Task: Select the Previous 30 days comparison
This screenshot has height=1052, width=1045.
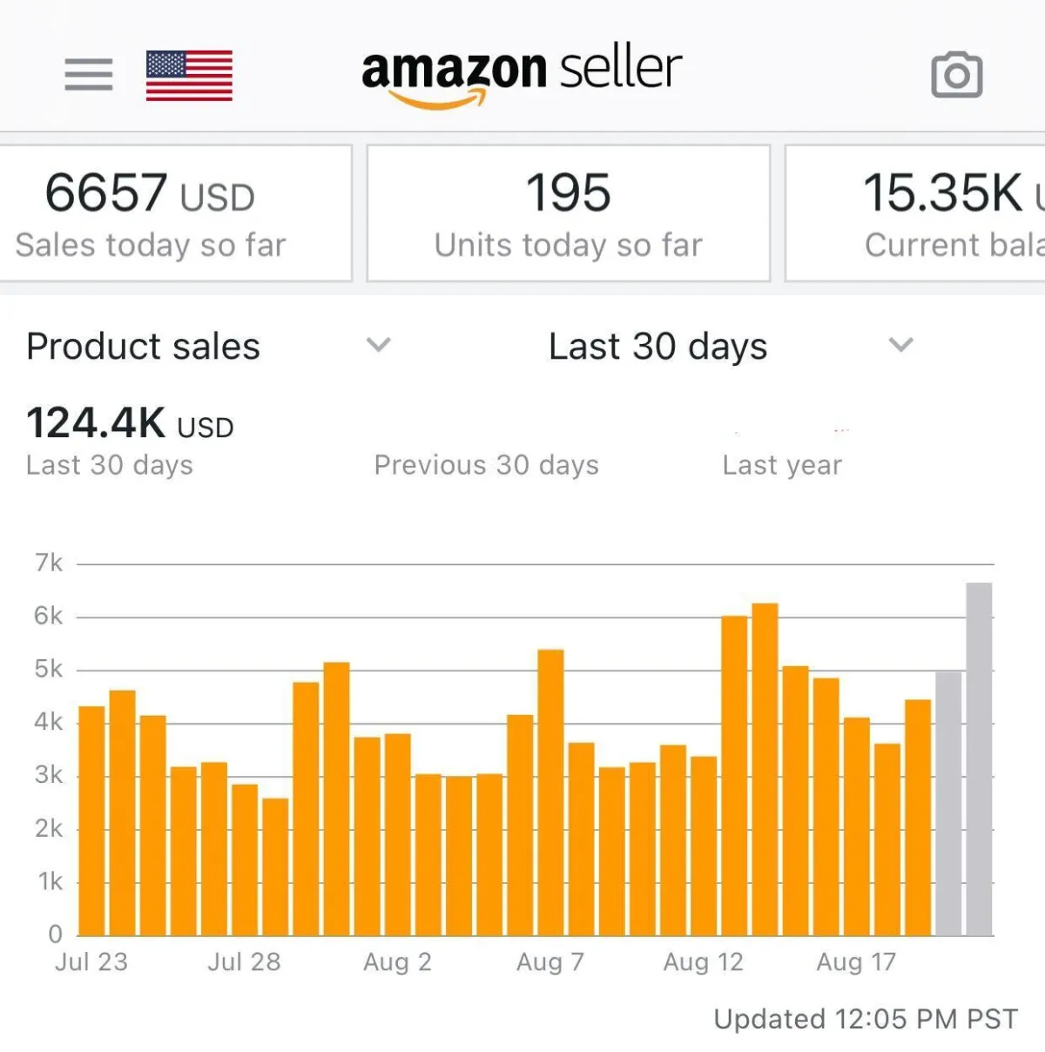Action: coord(487,465)
